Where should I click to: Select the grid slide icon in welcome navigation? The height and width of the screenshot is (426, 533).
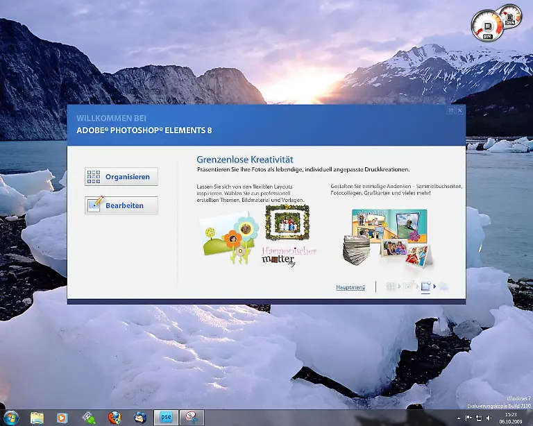pos(391,287)
